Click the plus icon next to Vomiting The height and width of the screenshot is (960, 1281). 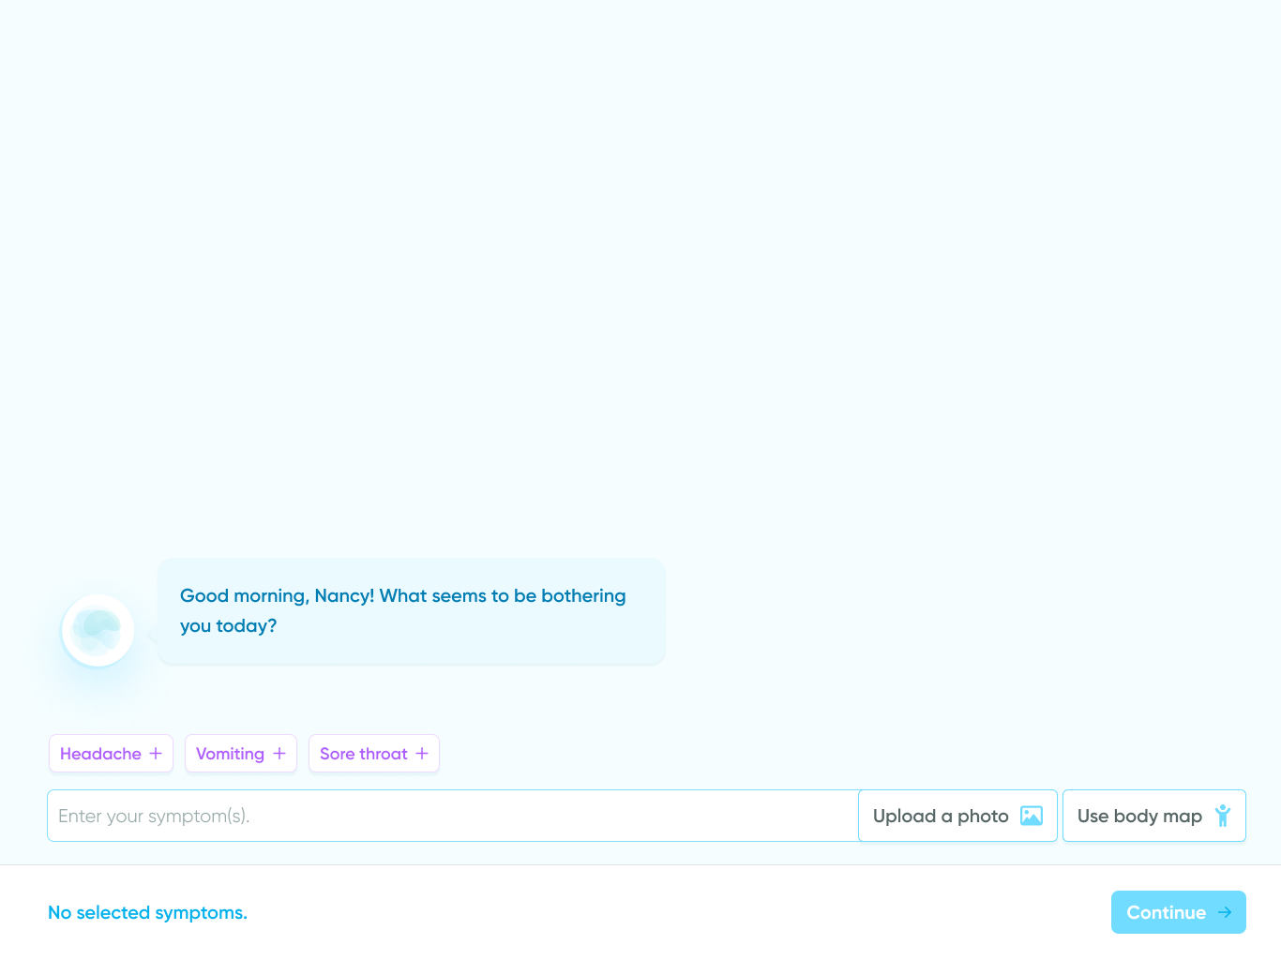pyautogui.click(x=279, y=753)
